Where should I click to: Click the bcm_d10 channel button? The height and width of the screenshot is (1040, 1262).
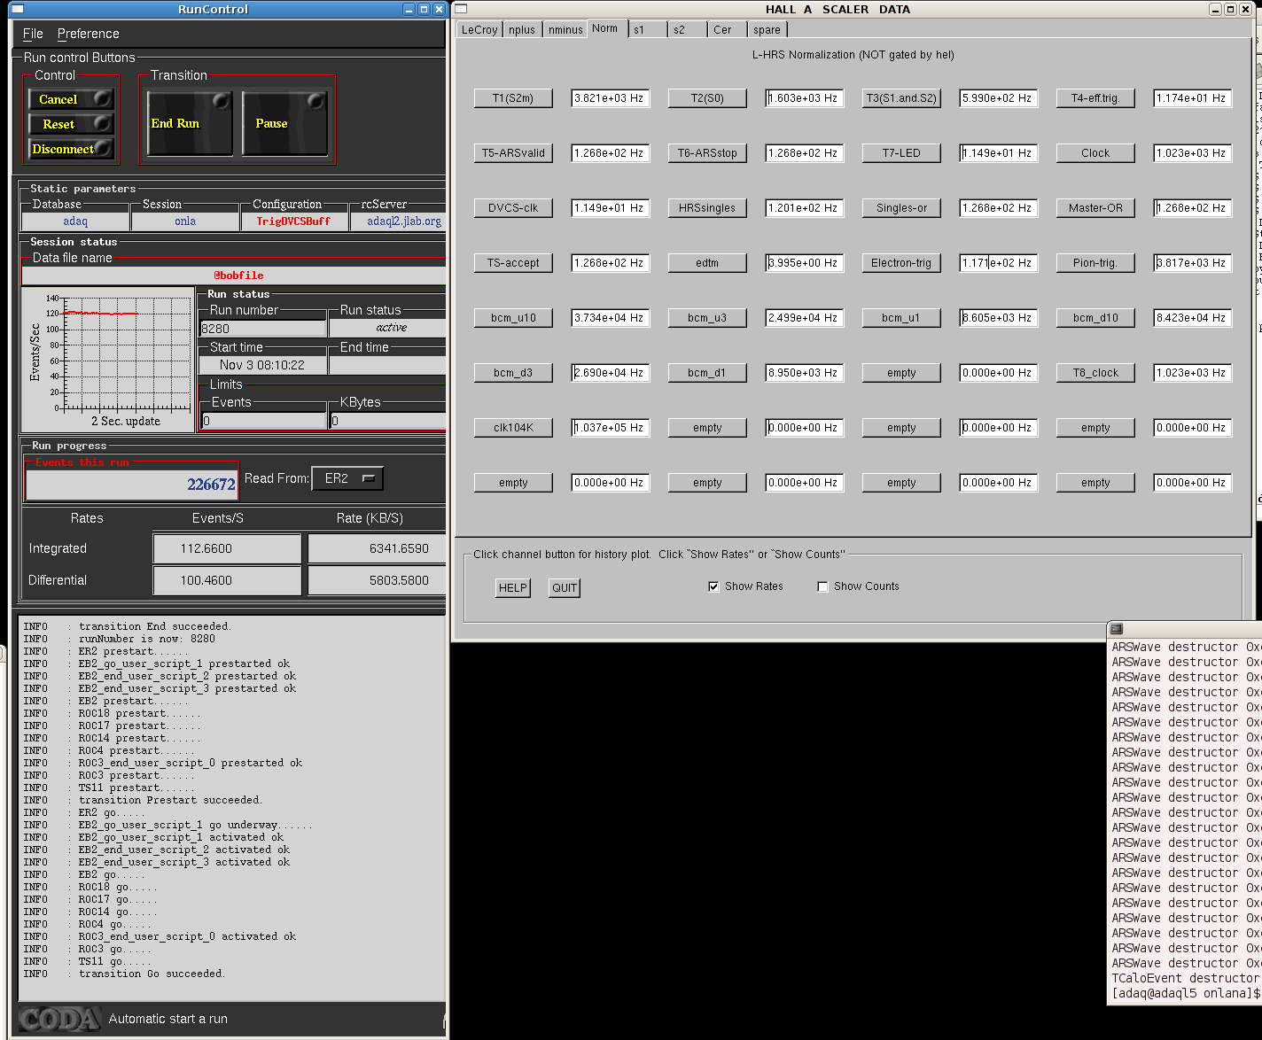click(x=1095, y=318)
